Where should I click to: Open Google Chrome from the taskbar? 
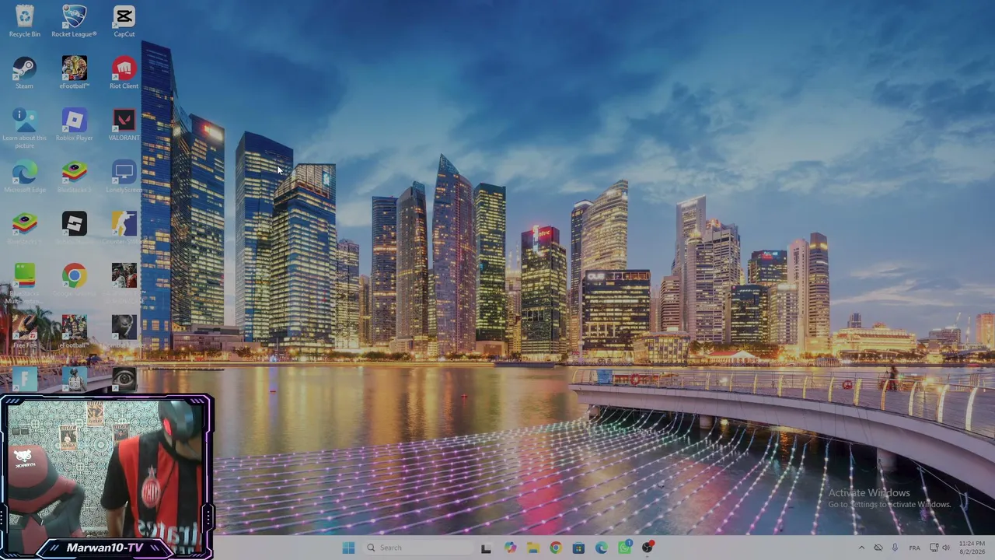point(555,548)
